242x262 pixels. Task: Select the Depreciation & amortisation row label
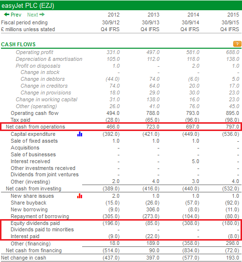(x=49, y=59)
